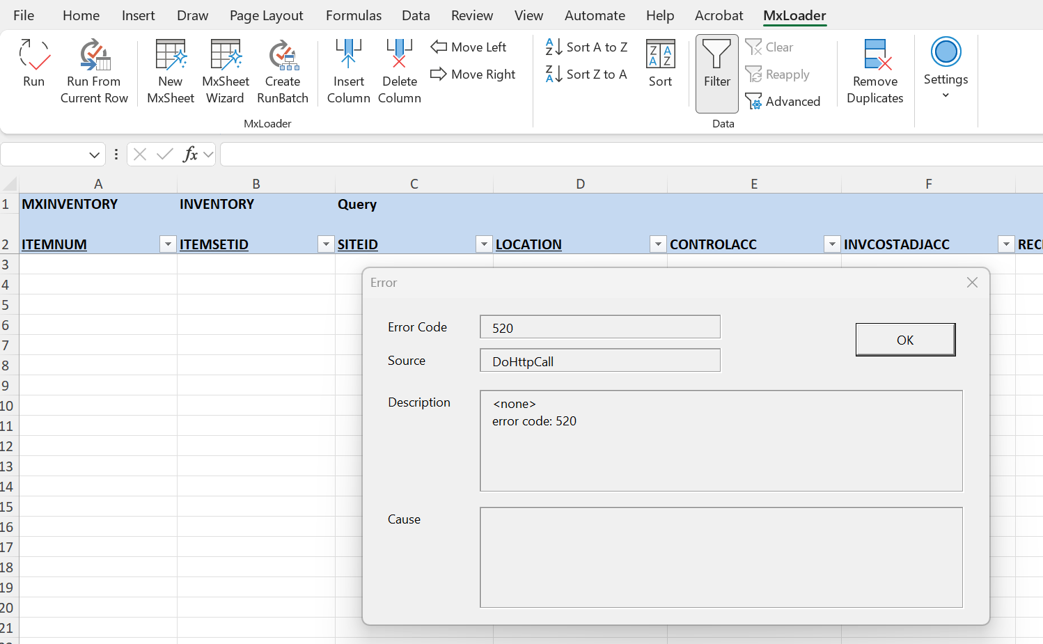Switch to the Insert tab
This screenshot has width=1043, height=644.
click(138, 15)
